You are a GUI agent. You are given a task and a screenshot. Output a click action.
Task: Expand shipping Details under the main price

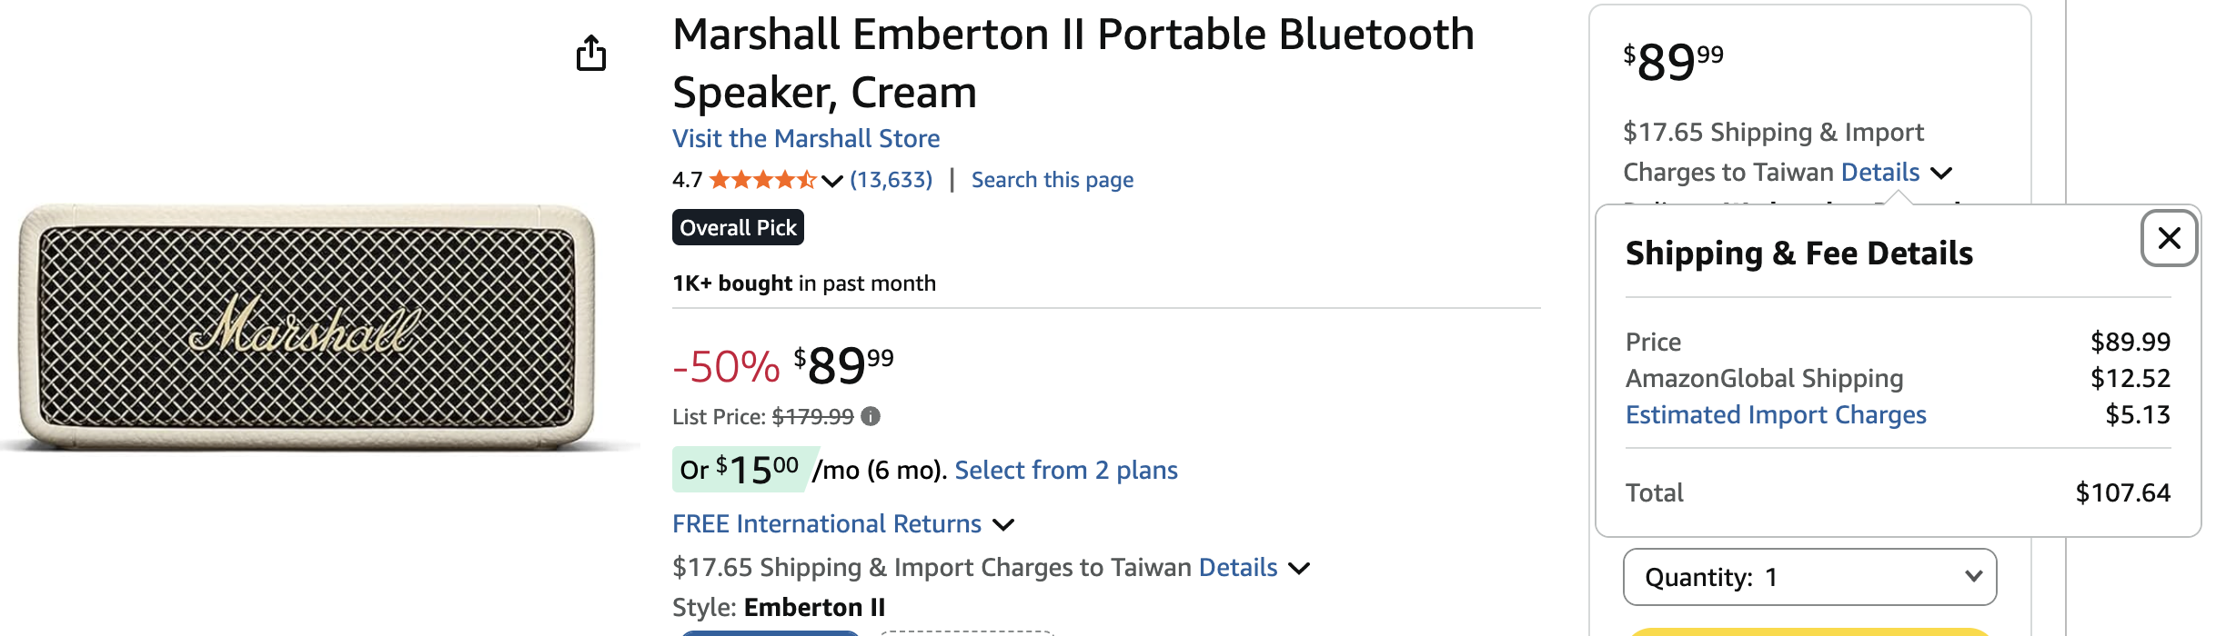(1238, 567)
